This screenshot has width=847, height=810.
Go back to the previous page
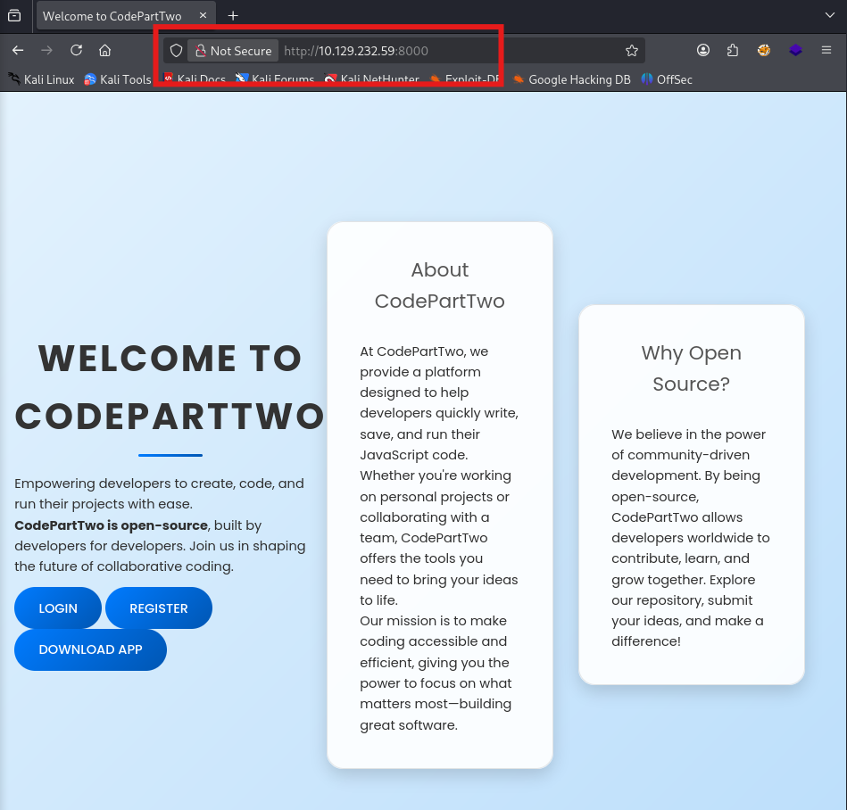(x=18, y=50)
